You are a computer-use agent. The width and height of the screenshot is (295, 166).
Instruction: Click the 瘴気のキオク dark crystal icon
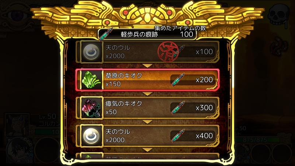[x=91, y=108]
